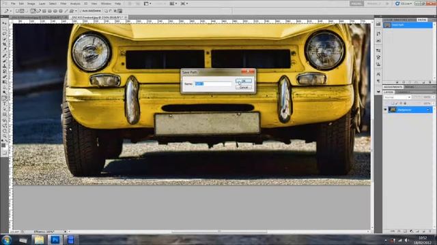The height and width of the screenshot is (245, 437).
Task: Open the custom shape options dropdown arrow
Action: 76,11
